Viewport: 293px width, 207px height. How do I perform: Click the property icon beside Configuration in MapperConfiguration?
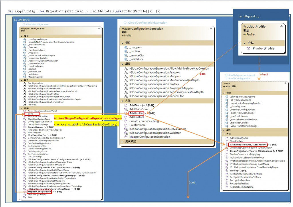[x=25, y=83]
